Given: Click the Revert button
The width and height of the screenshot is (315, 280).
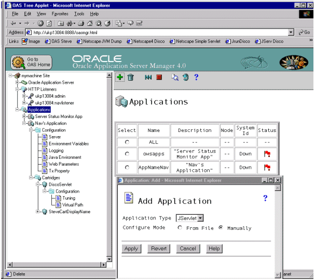Looking at the screenshot, I should point(159,249).
